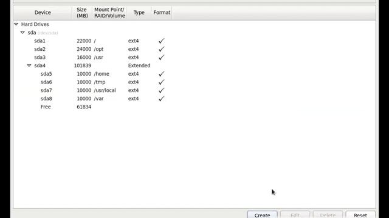Click the 61834 free size value
This screenshot has width=389, height=218.
84,107
